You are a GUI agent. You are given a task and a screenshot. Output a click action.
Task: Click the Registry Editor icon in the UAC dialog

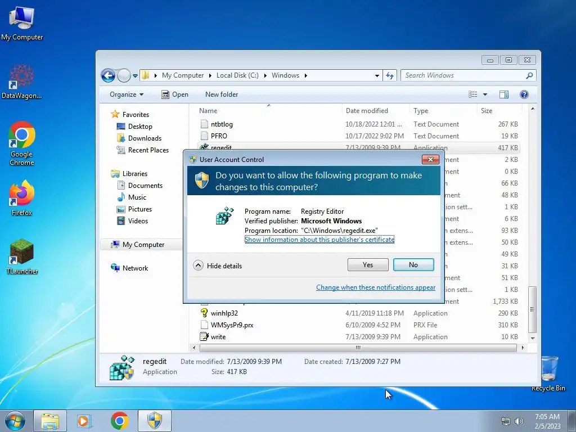pos(224,215)
